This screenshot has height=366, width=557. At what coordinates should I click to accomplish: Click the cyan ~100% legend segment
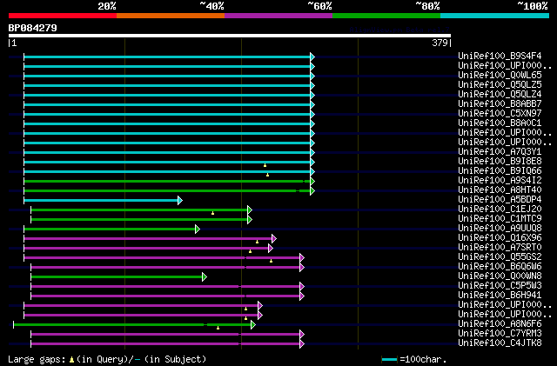point(495,16)
